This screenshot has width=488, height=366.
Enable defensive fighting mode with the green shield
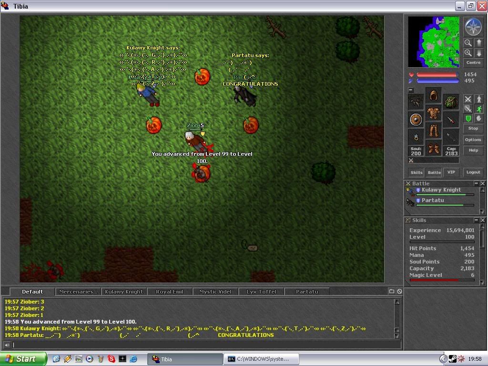(468, 119)
